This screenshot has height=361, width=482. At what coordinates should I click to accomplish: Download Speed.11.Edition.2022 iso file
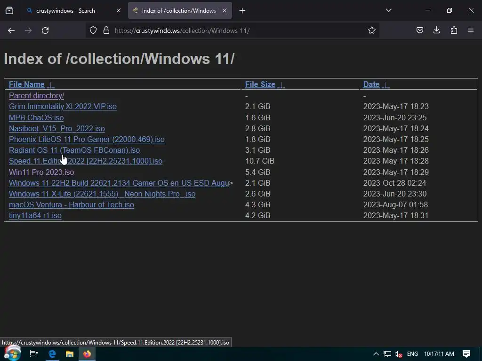(86, 161)
